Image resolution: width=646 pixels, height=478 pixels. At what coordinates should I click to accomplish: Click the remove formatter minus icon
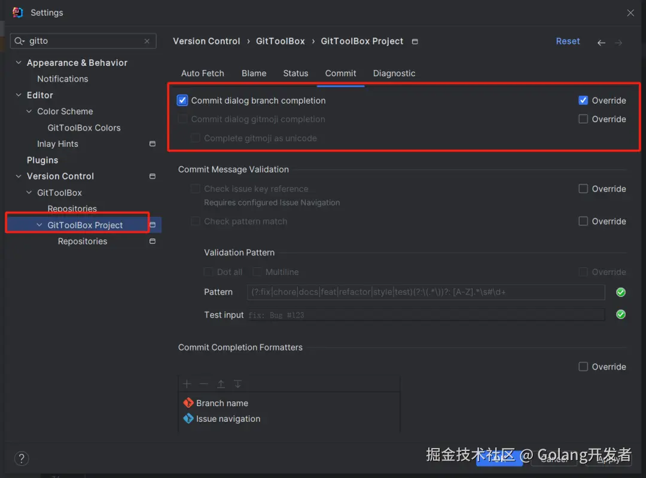tap(204, 384)
